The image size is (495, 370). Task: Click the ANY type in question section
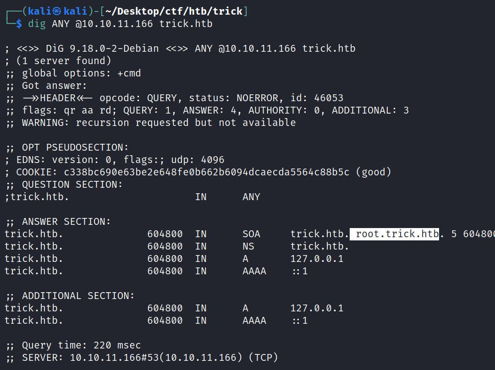(x=251, y=197)
